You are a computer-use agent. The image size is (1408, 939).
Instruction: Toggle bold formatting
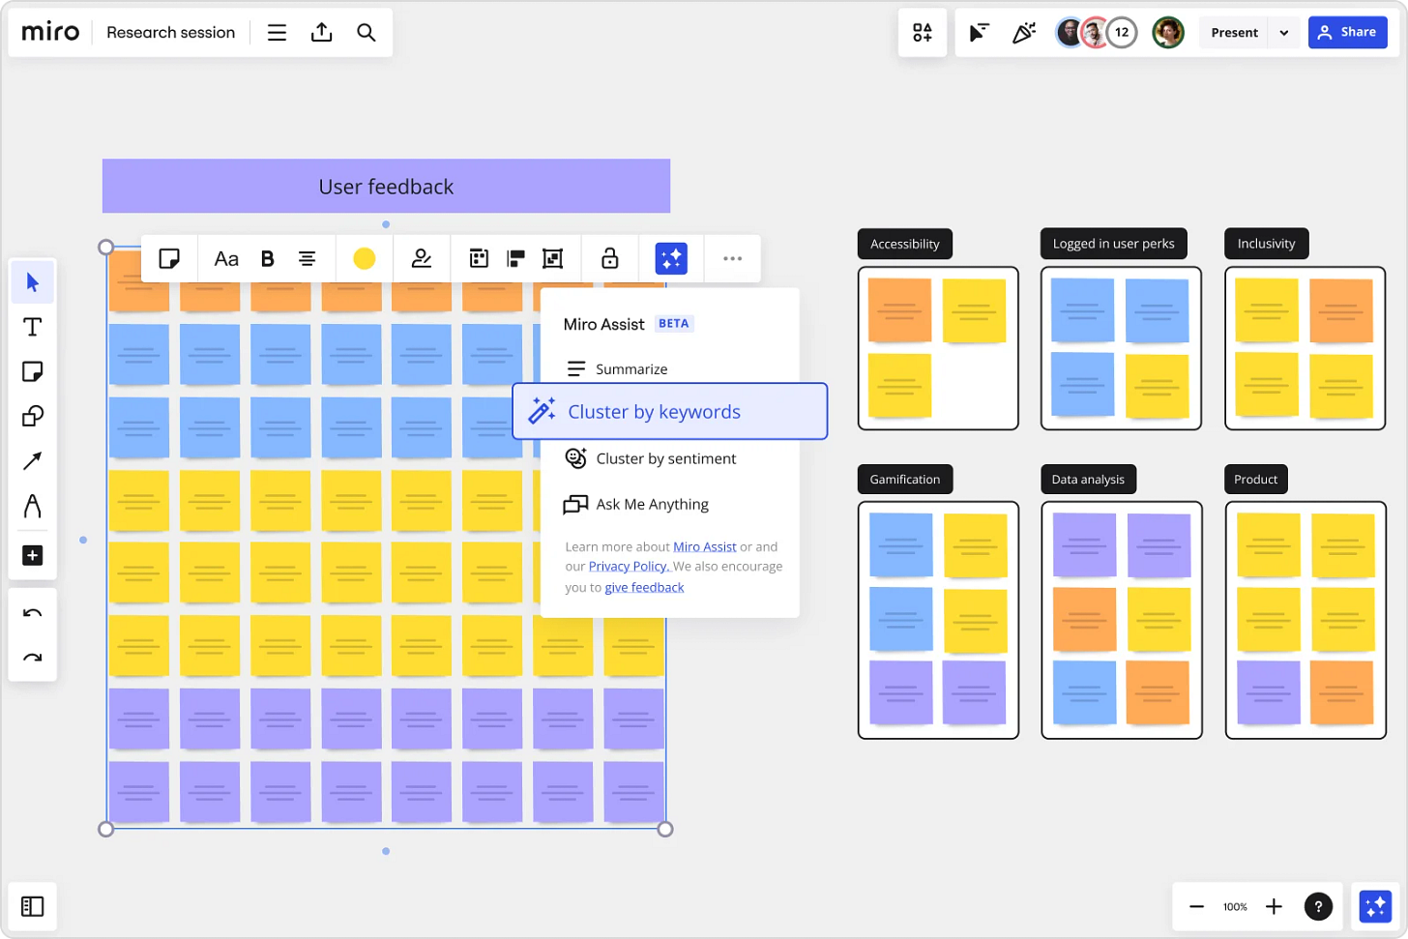tap(268, 258)
